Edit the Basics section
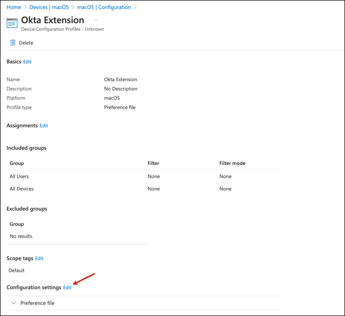The height and width of the screenshot is (316, 345). click(27, 62)
